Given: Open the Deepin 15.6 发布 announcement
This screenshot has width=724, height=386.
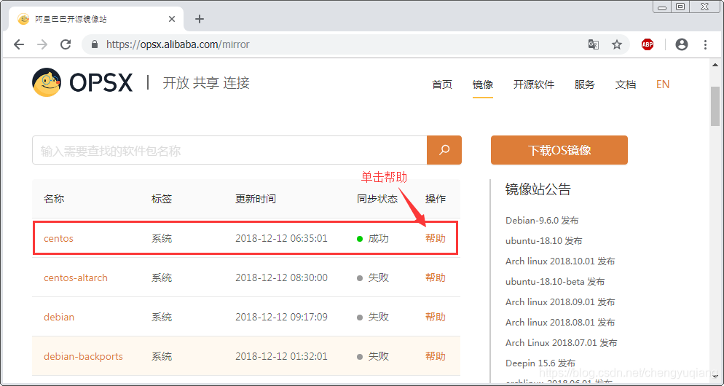Looking at the screenshot, I should point(540,363).
